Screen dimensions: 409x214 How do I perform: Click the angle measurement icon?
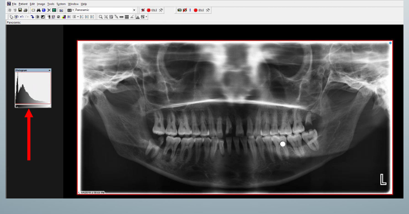pyautogui.click(x=132, y=17)
